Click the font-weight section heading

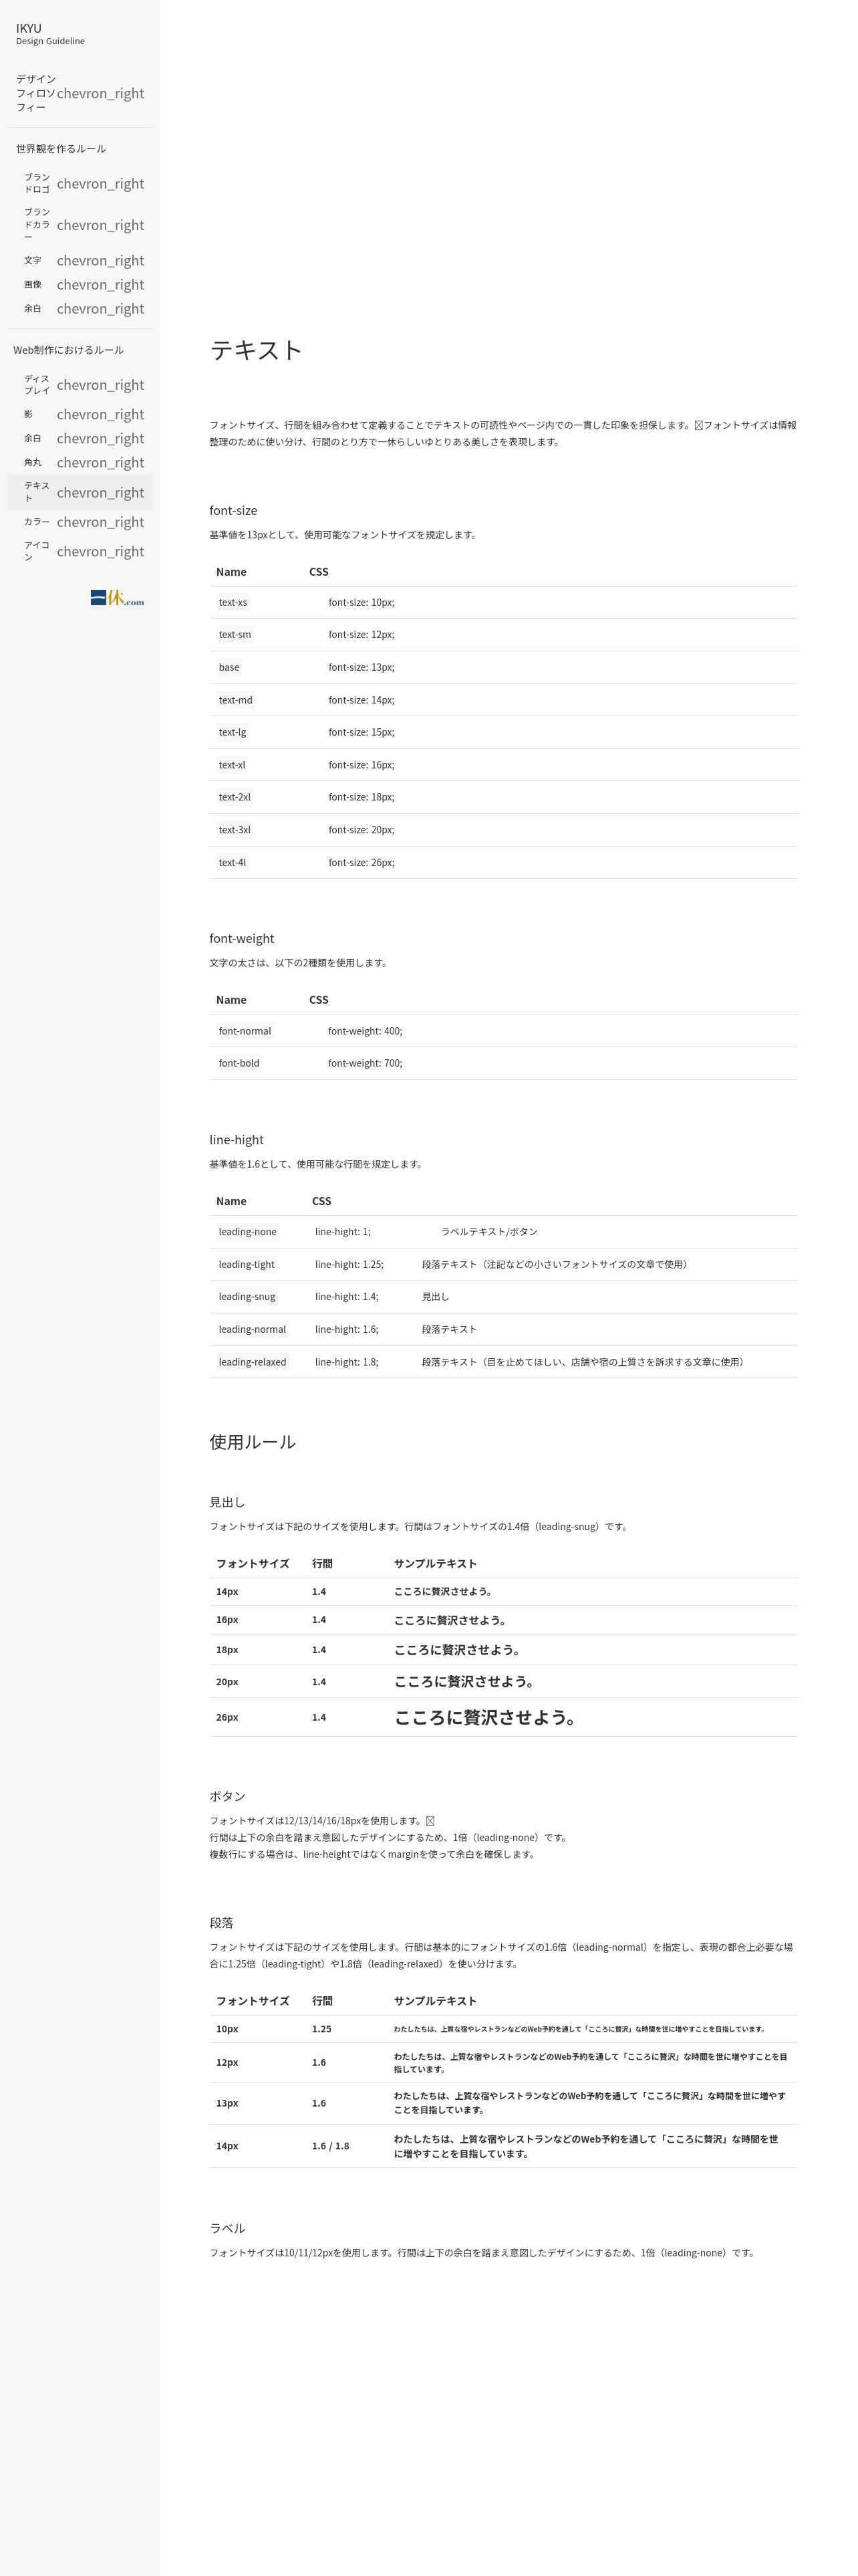(x=242, y=938)
